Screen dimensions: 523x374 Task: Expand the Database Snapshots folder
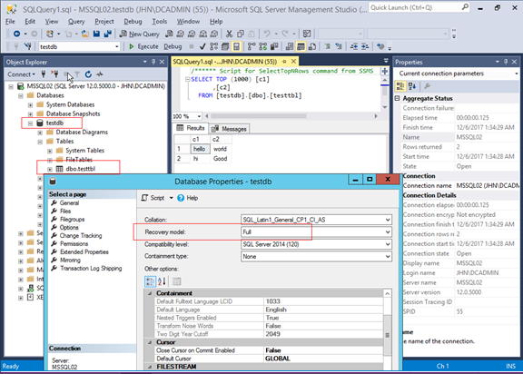[x=30, y=114]
